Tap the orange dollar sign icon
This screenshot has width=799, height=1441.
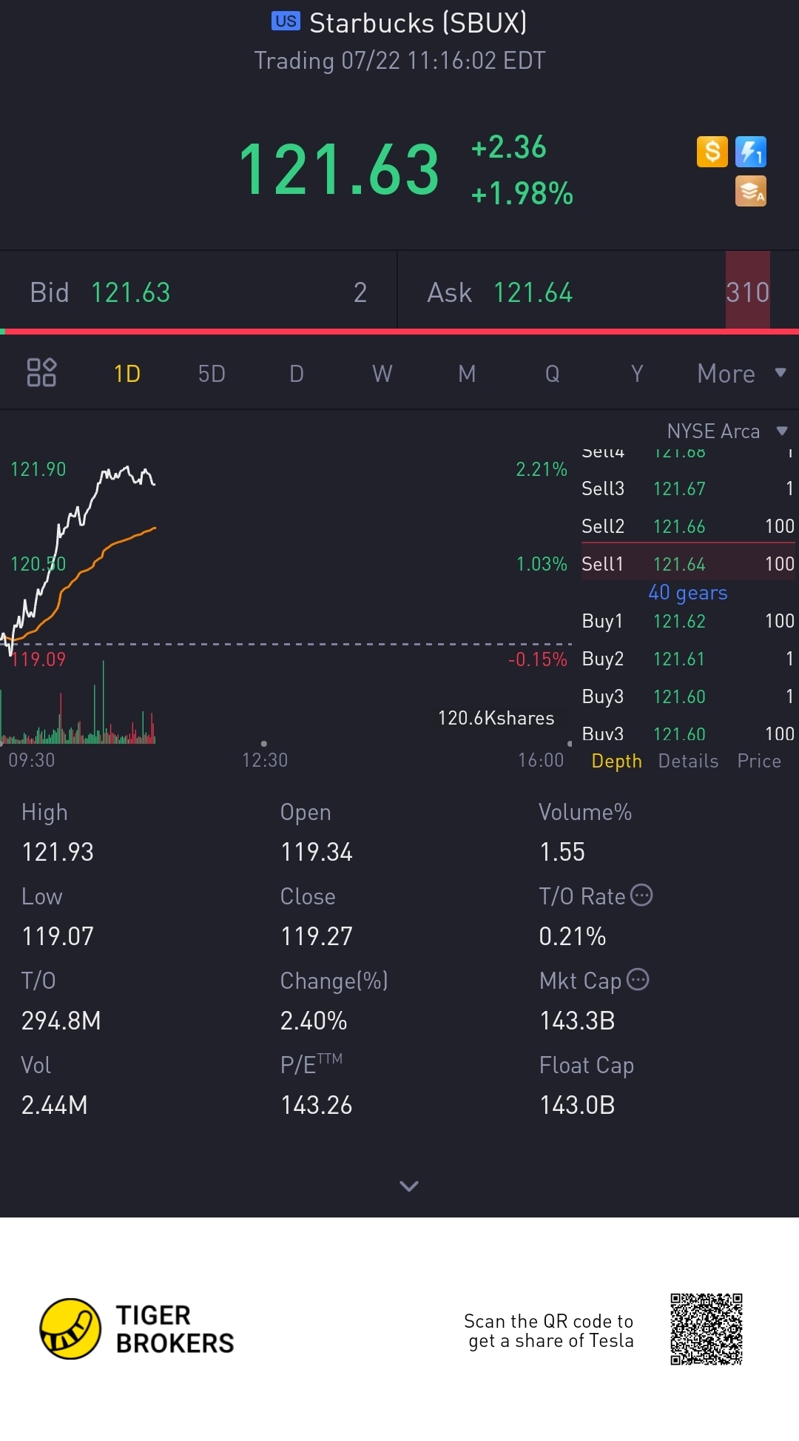pyautogui.click(x=712, y=152)
